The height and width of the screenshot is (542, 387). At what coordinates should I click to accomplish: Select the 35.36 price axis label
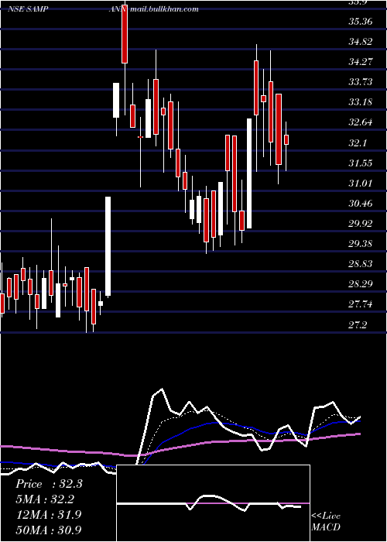[361, 22]
